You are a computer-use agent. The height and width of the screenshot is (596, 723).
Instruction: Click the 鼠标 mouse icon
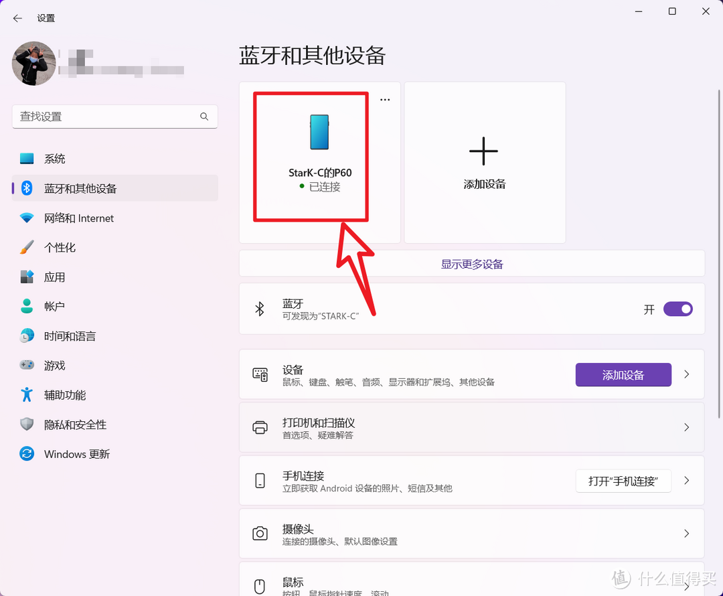tap(260, 587)
